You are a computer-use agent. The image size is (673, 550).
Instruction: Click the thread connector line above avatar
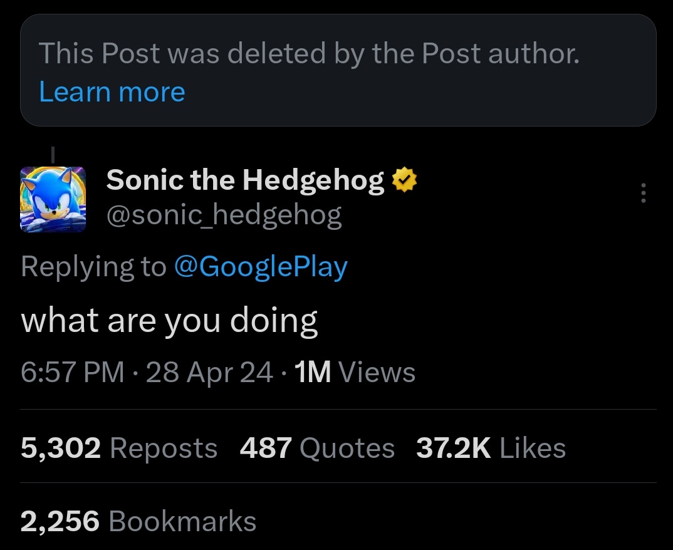point(53,153)
